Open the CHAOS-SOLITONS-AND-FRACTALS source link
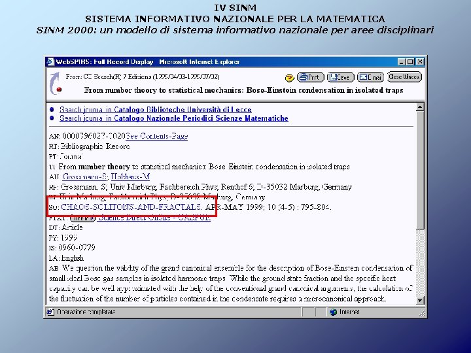Image resolution: width=471 pixels, height=353 pixels. click(x=131, y=207)
